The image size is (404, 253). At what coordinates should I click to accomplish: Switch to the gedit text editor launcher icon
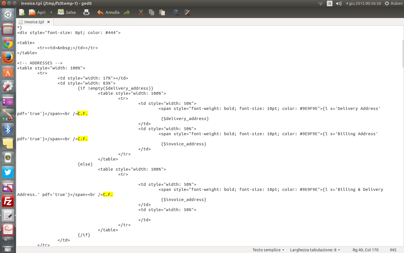coord(8,216)
